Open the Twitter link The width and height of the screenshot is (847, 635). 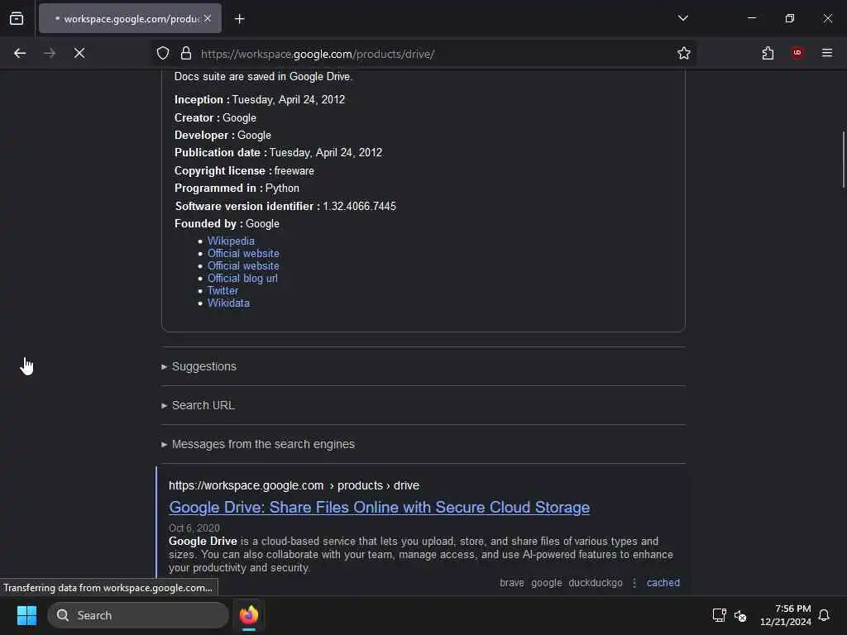pos(223,290)
